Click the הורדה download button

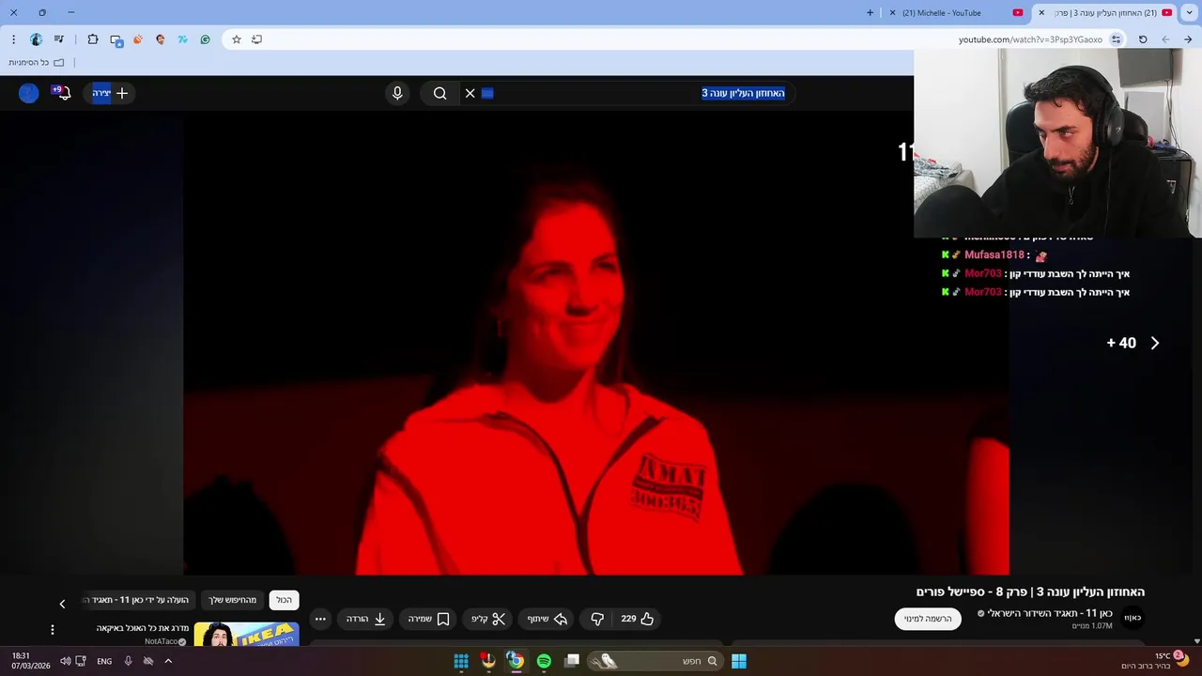coord(366,619)
